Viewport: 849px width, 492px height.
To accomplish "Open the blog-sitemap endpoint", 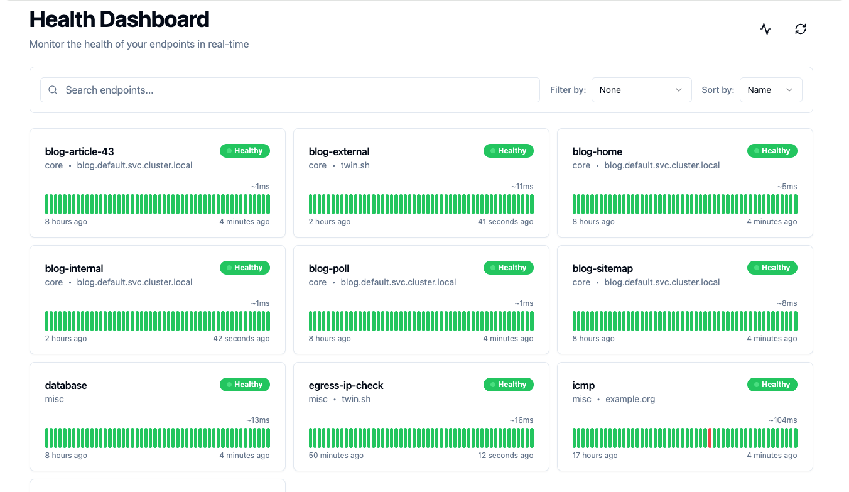I will [x=603, y=268].
